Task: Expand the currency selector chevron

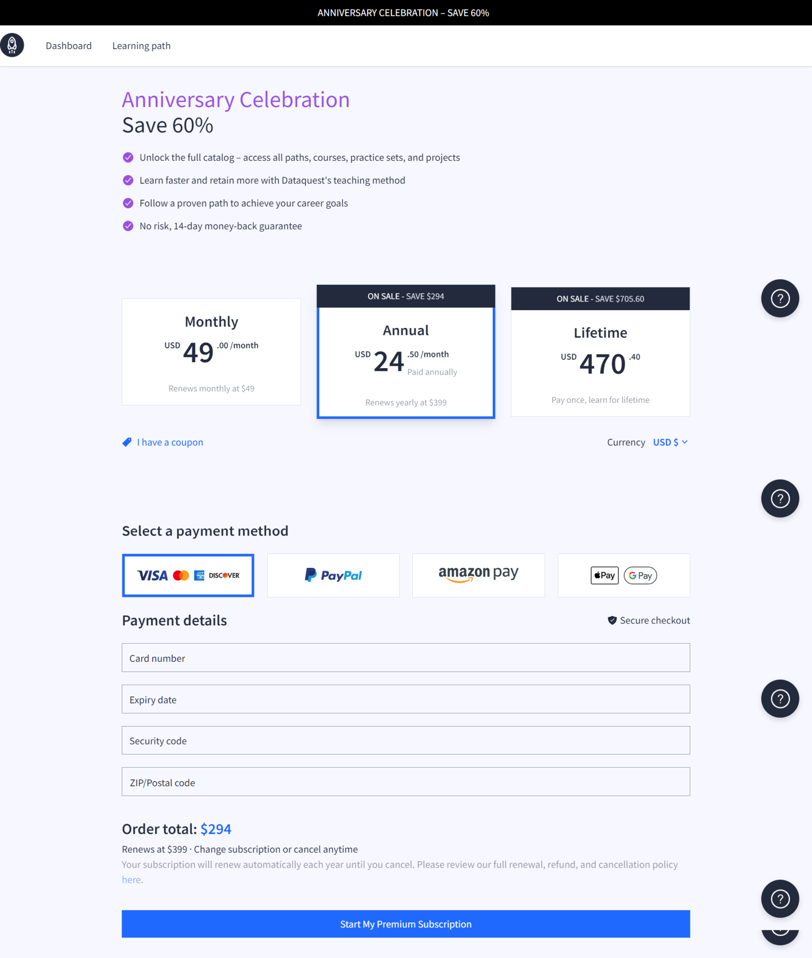Action: coord(685,442)
